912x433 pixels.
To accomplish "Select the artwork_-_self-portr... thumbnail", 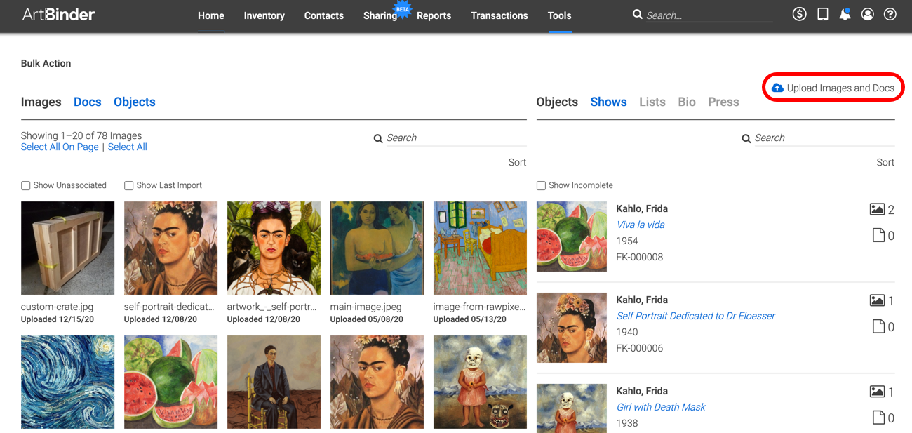I will [274, 248].
